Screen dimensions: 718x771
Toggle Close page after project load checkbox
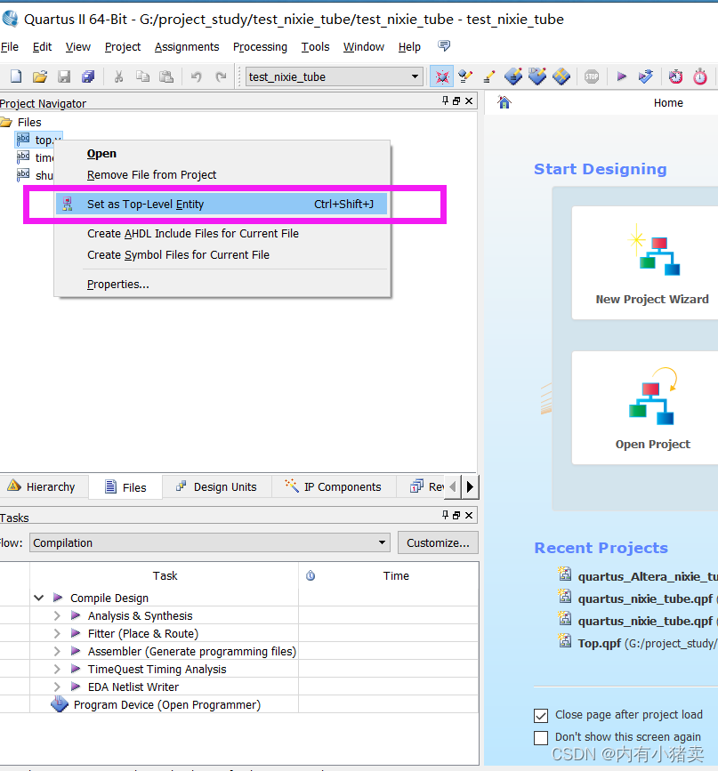coord(541,716)
